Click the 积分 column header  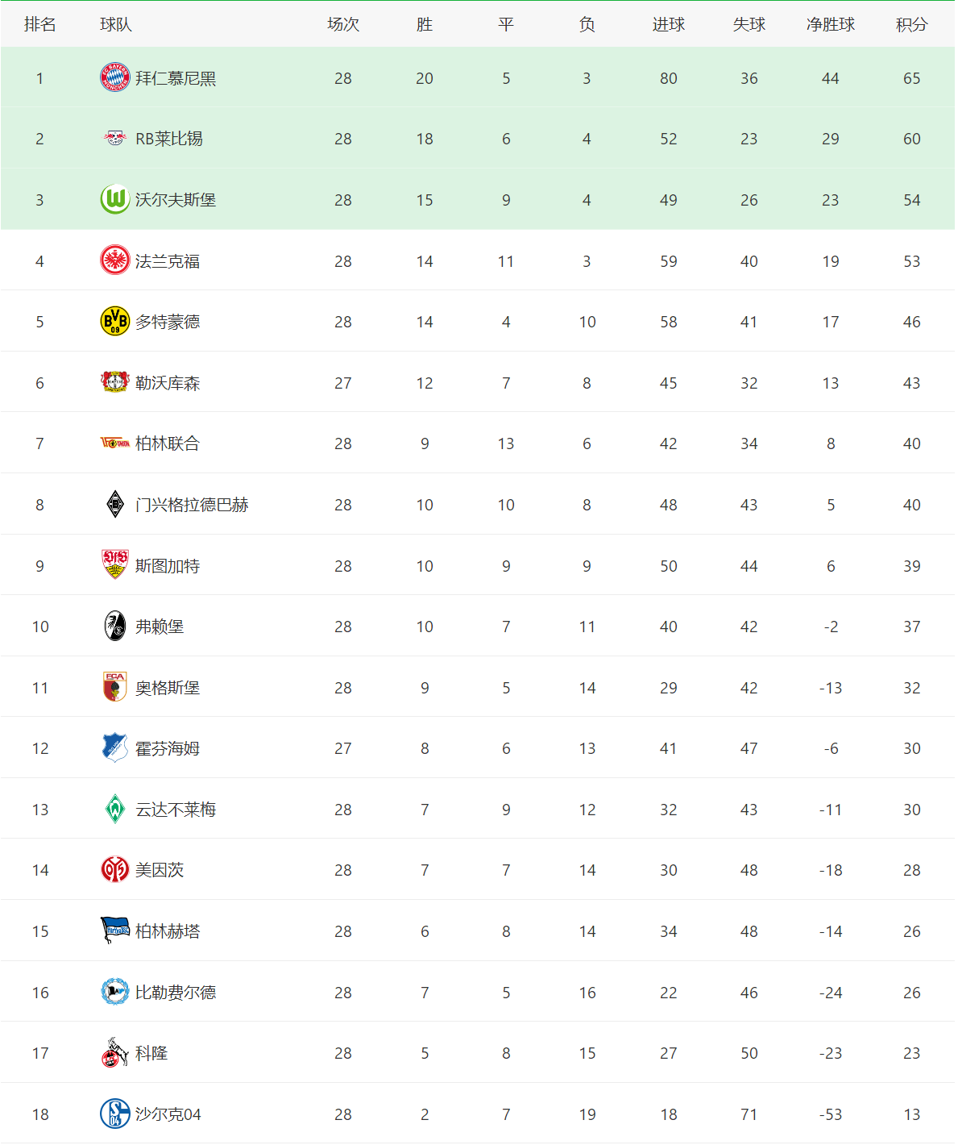[912, 24]
